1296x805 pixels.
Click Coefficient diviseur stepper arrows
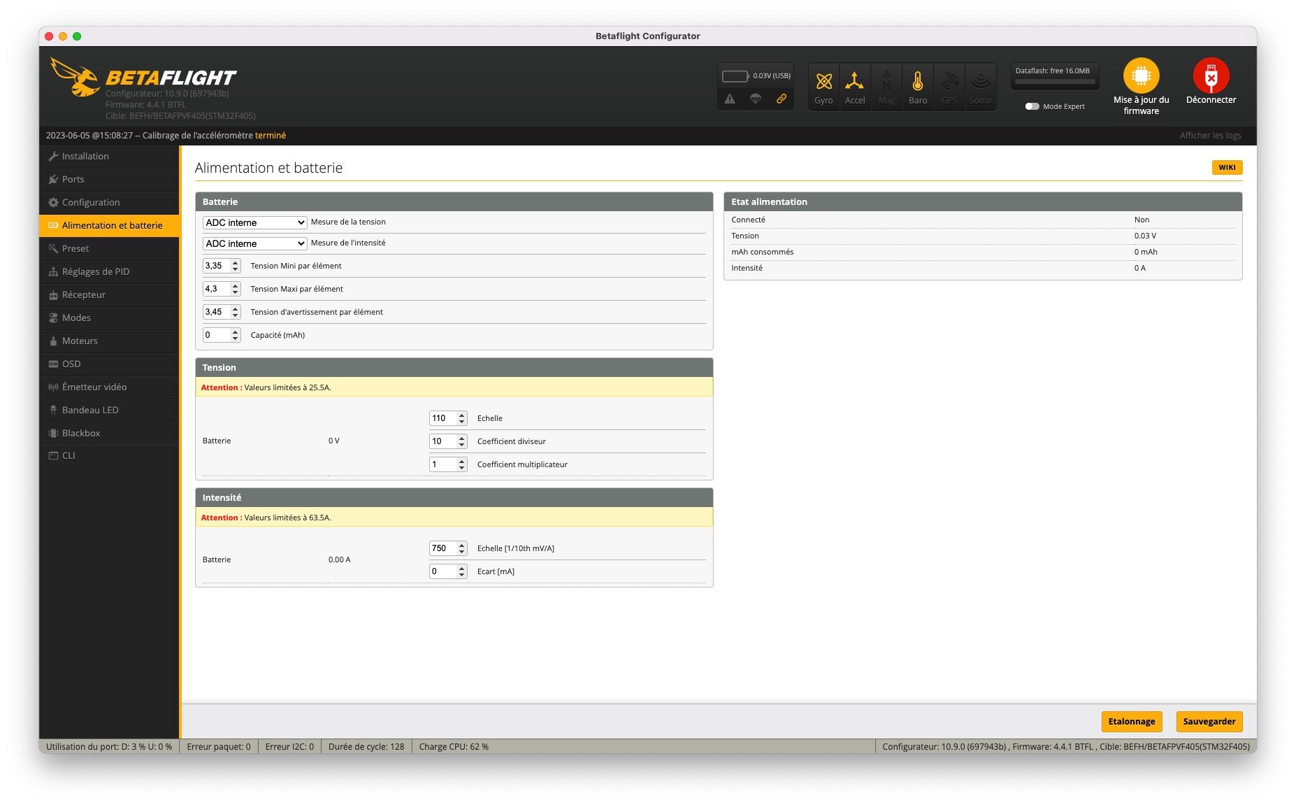click(462, 441)
